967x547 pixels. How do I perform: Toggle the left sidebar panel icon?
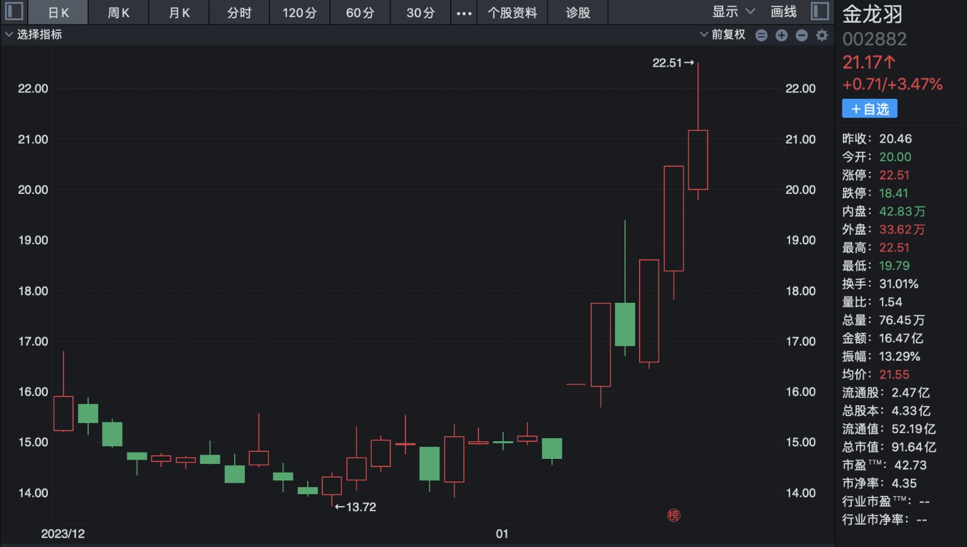pos(14,11)
